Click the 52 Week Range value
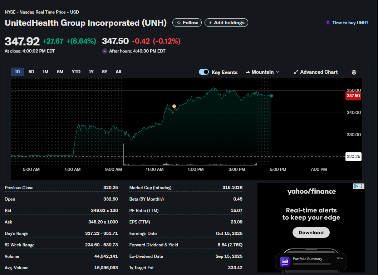 click(102, 245)
